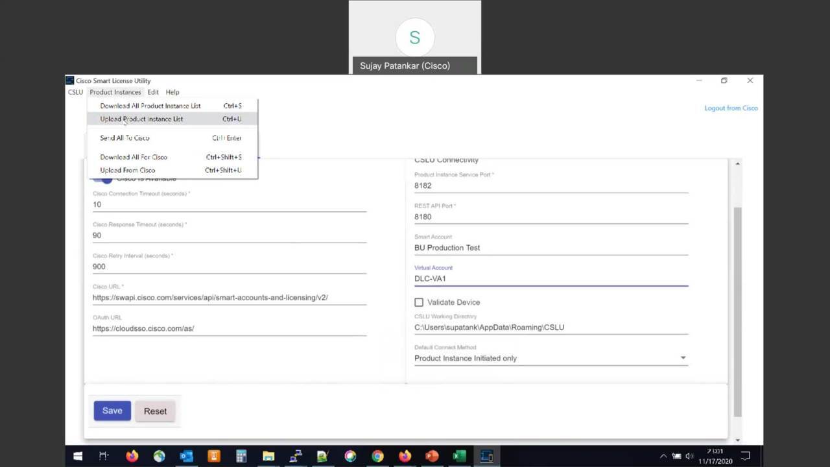Open Google Chrome in the taskbar
This screenshot has height=467, width=830.
(377, 456)
